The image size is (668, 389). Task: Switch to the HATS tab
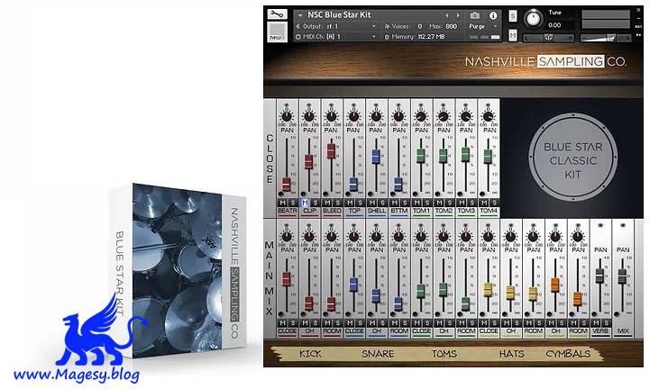(512, 354)
